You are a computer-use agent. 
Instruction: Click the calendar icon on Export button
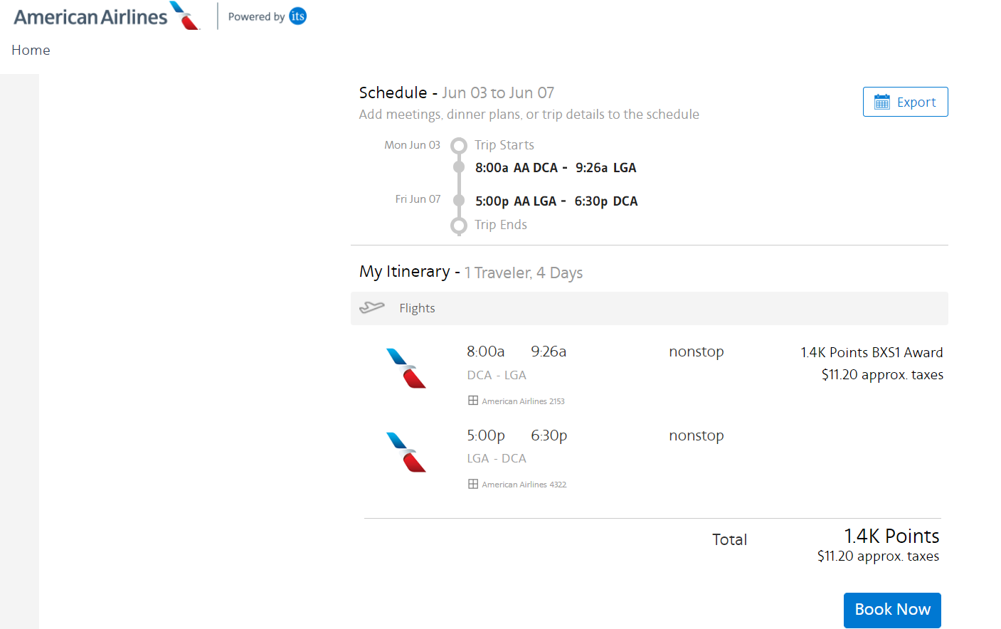[882, 102]
